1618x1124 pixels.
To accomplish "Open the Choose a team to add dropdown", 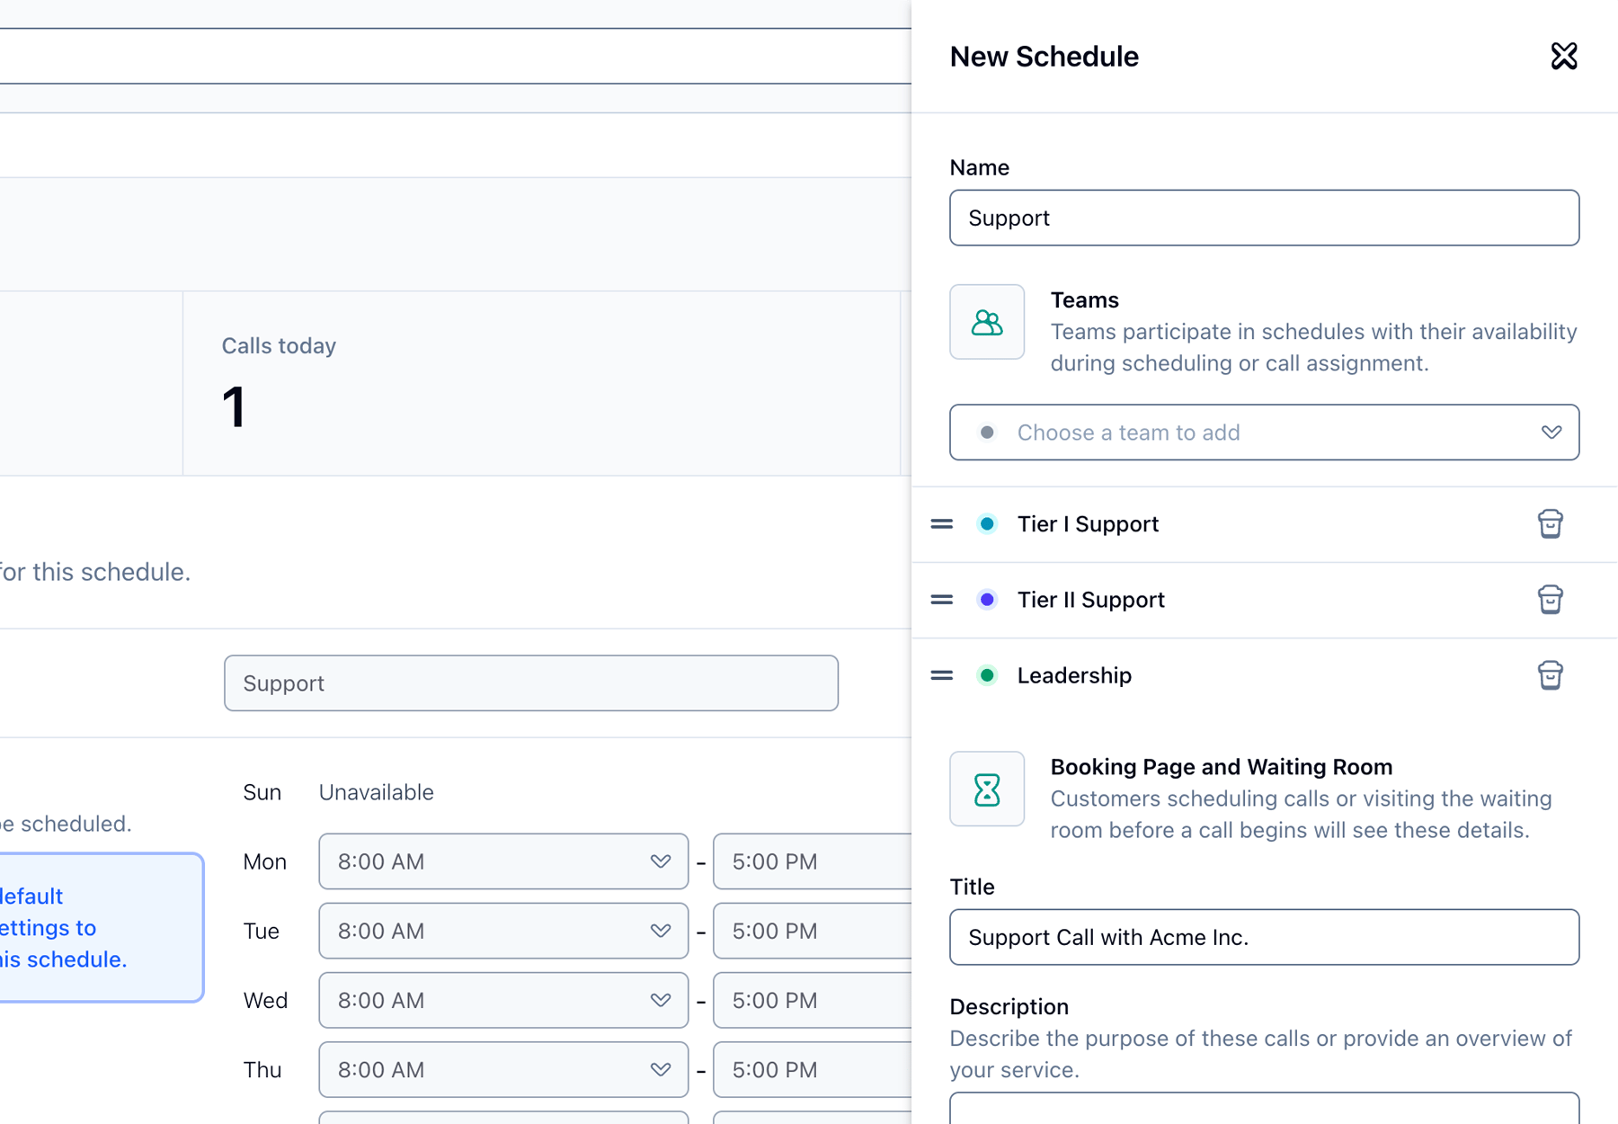I will tap(1264, 433).
